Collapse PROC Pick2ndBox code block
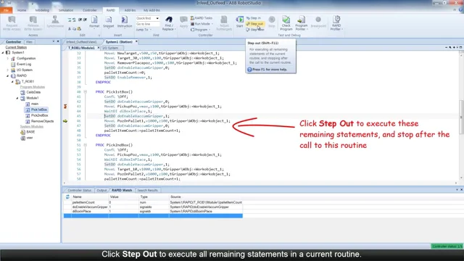 tap(86, 145)
